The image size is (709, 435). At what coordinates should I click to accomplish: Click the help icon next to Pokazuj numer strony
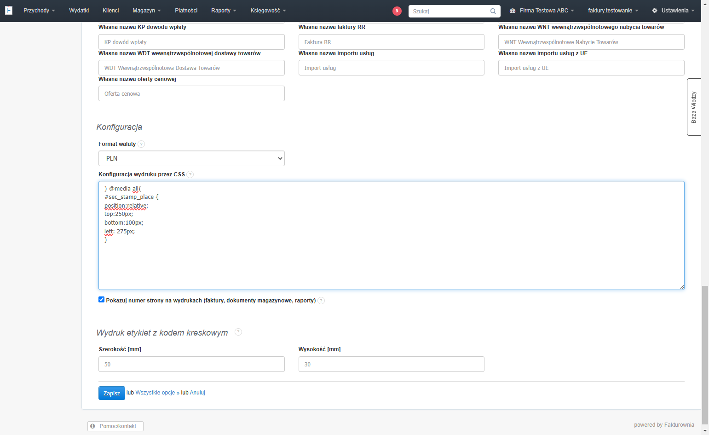[x=321, y=301]
